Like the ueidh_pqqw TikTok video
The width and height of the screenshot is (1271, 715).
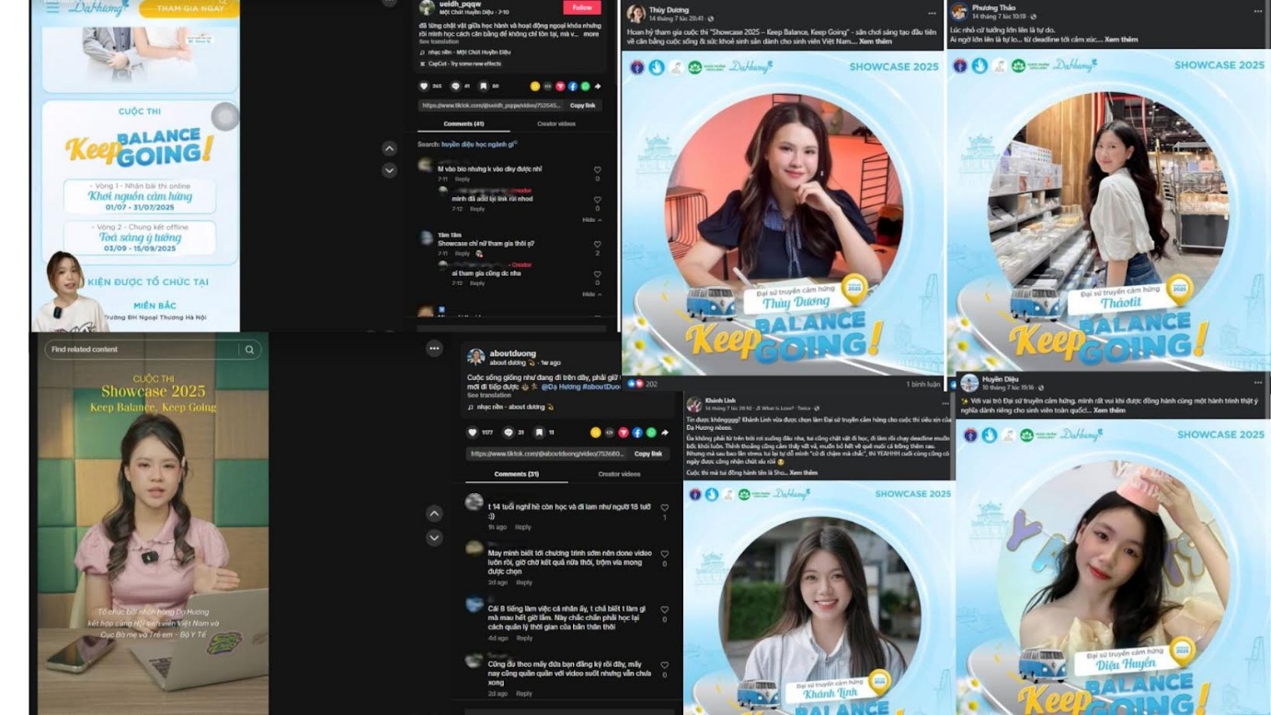coord(424,86)
